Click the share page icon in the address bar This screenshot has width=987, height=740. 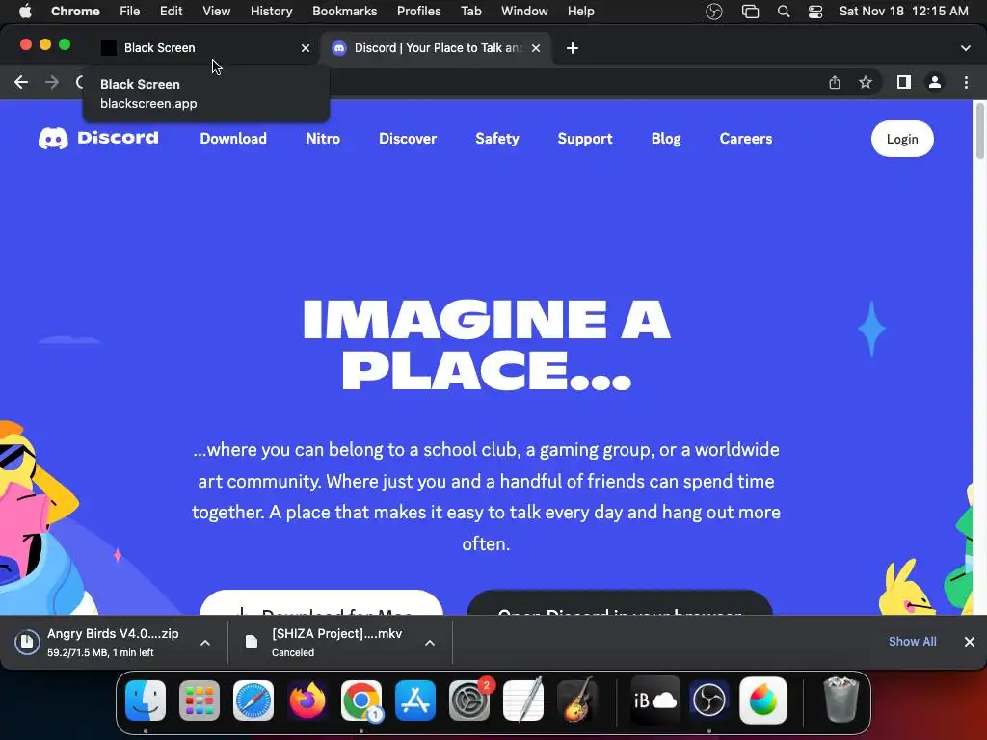835,82
